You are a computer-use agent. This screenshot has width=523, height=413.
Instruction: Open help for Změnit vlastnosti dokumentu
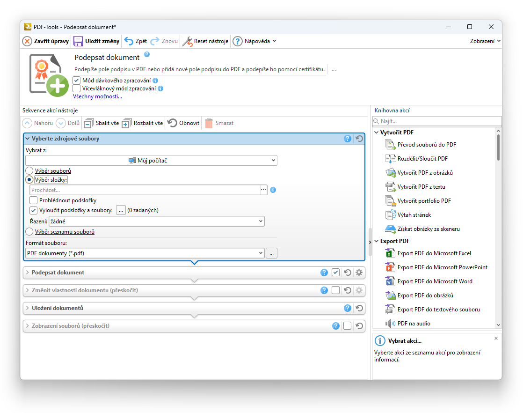point(324,290)
